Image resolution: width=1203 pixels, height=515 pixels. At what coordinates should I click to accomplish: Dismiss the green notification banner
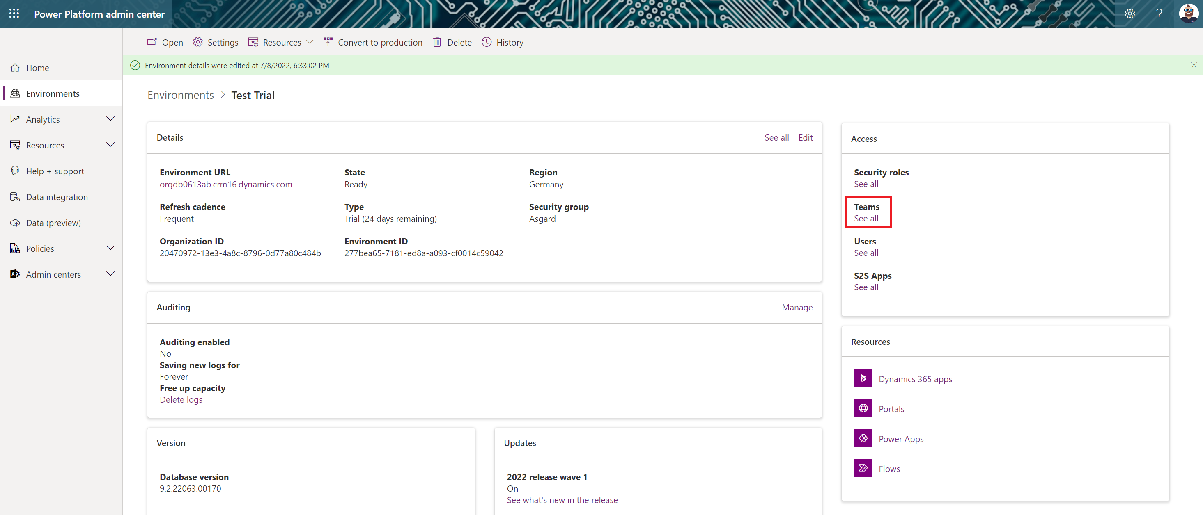tap(1193, 65)
